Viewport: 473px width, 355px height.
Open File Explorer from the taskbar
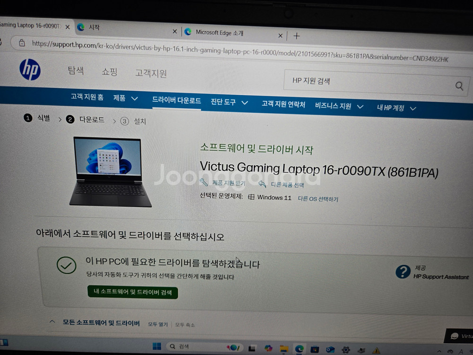(284, 349)
